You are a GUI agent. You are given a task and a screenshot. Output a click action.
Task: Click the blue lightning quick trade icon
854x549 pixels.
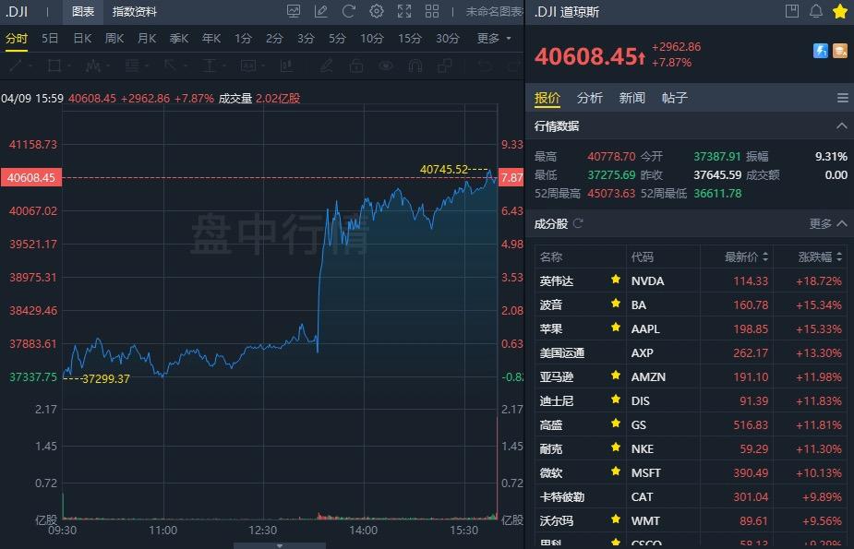click(820, 51)
